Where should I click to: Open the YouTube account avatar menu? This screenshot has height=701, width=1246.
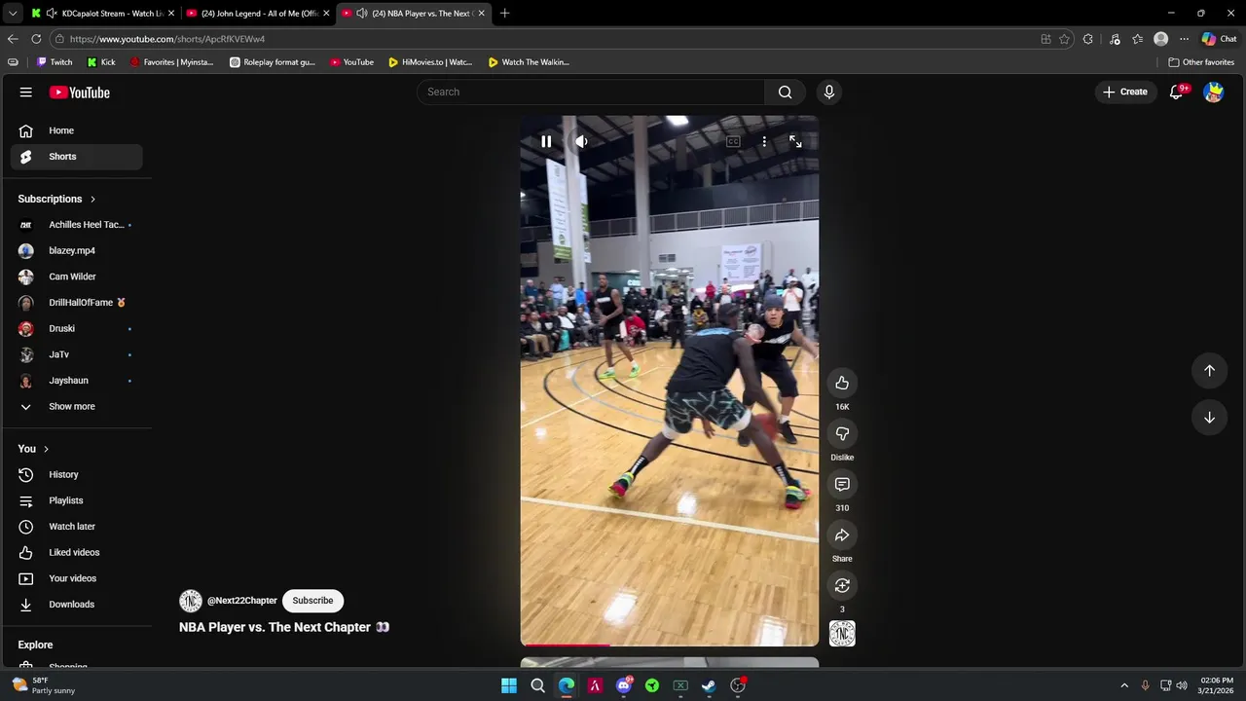pyautogui.click(x=1213, y=92)
